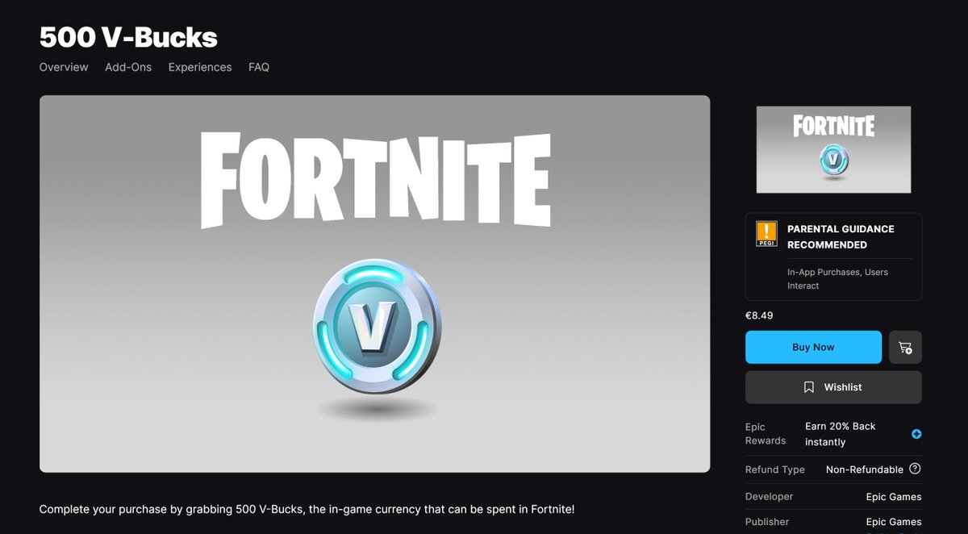The width and height of the screenshot is (968, 534).
Task: Click the bookmark icon on Wishlist button
Action: [809, 387]
